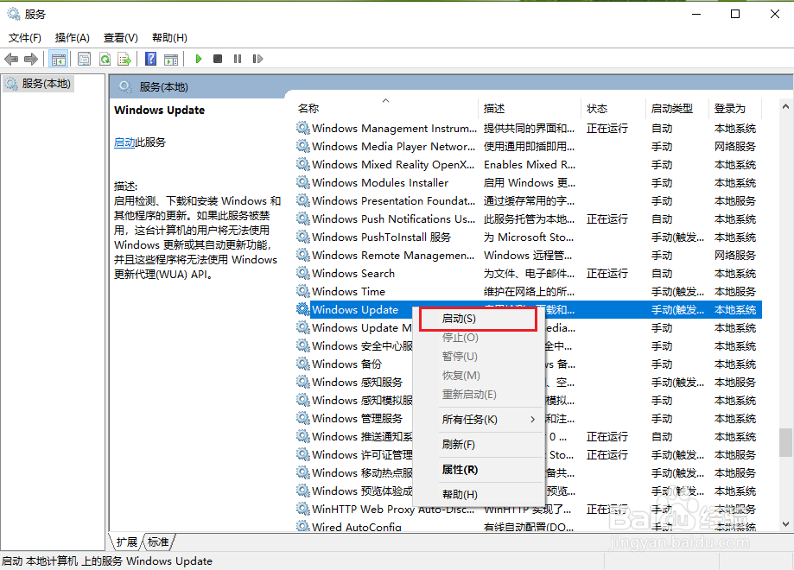Click the 启动 link to start this service
The width and height of the screenshot is (794, 570).
tap(124, 142)
